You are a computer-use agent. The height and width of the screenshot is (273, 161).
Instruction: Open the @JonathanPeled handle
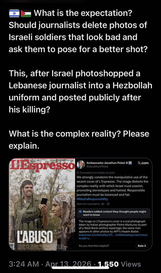tap(97, 166)
